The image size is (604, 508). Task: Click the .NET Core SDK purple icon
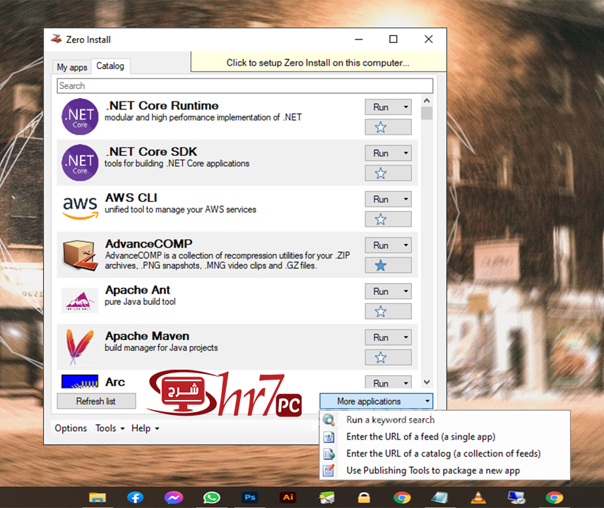(x=80, y=163)
